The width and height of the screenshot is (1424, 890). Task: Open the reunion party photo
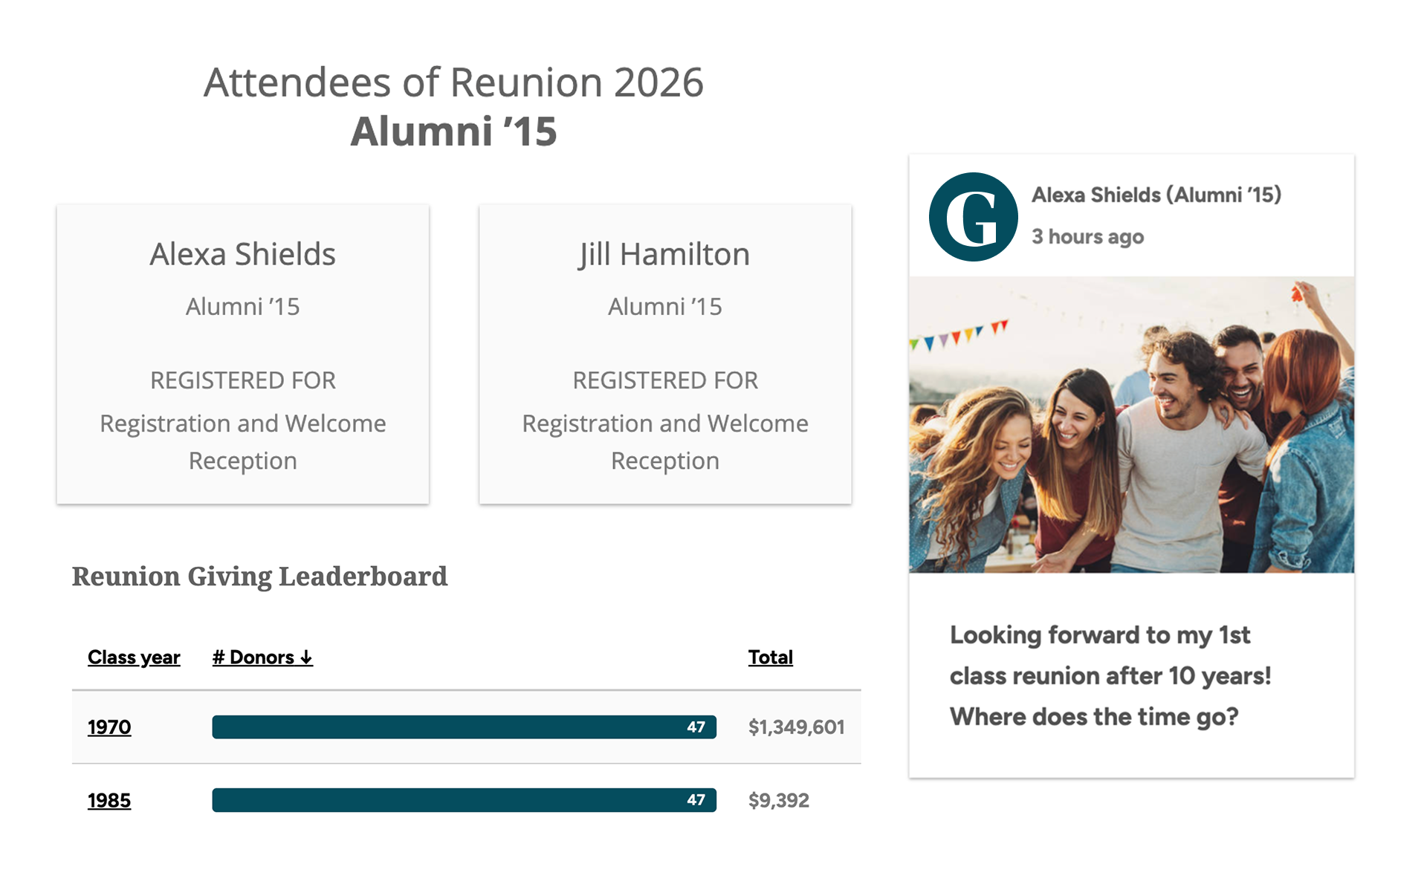[x=1130, y=424]
